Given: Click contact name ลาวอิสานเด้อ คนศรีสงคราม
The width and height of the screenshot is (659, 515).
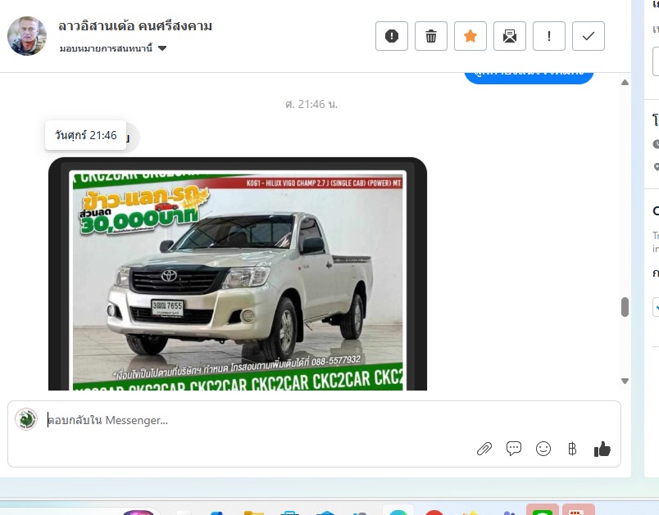Looking at the screenshot, I should pos(135,26).
